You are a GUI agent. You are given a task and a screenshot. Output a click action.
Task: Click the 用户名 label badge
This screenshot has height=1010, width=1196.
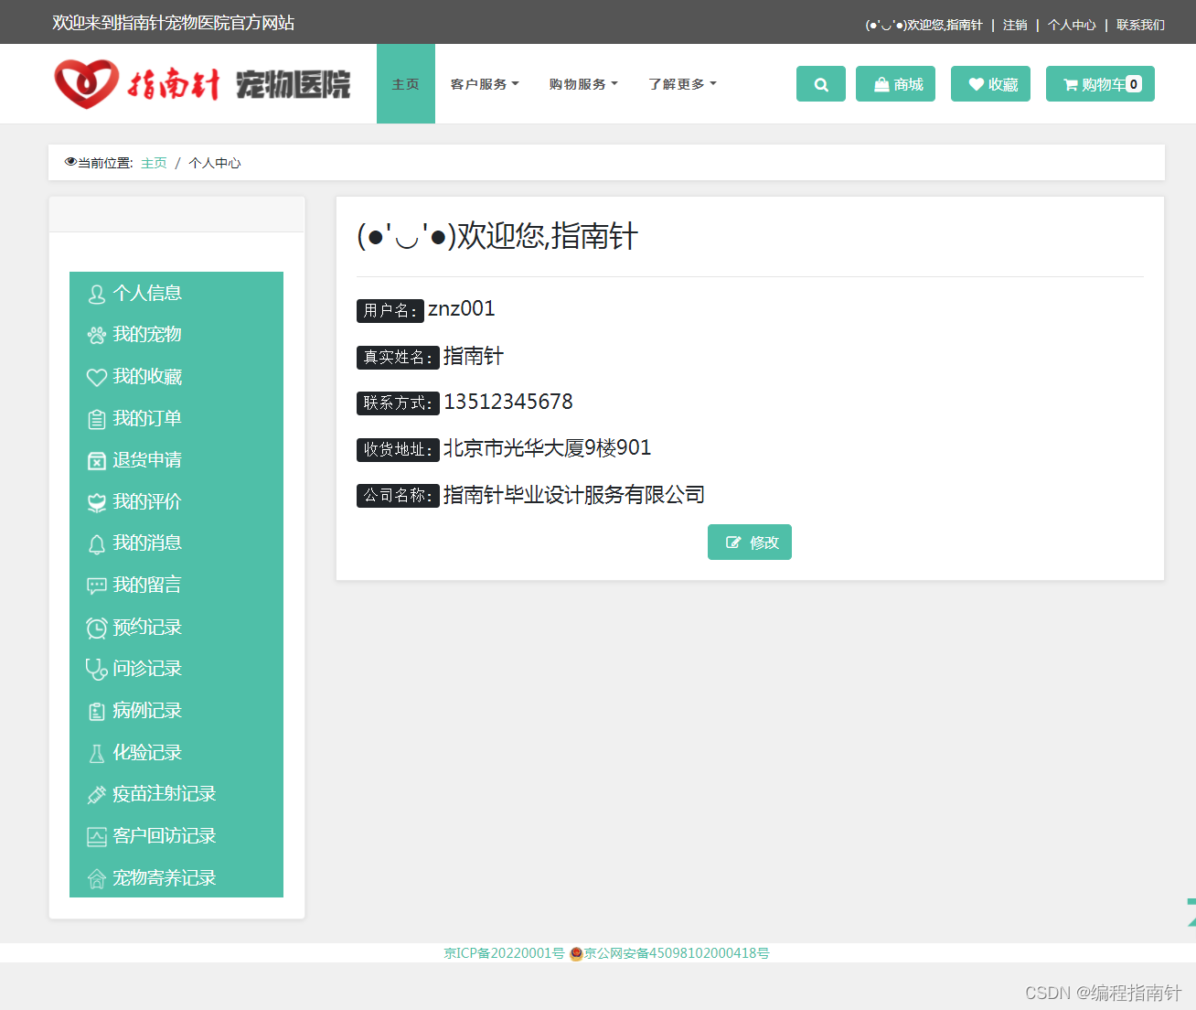tap(390, 311)
